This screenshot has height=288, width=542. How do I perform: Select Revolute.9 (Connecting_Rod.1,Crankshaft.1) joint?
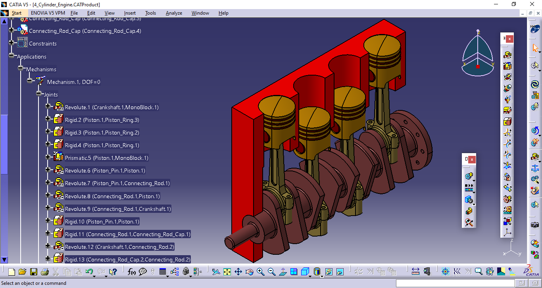click(118, 209)
